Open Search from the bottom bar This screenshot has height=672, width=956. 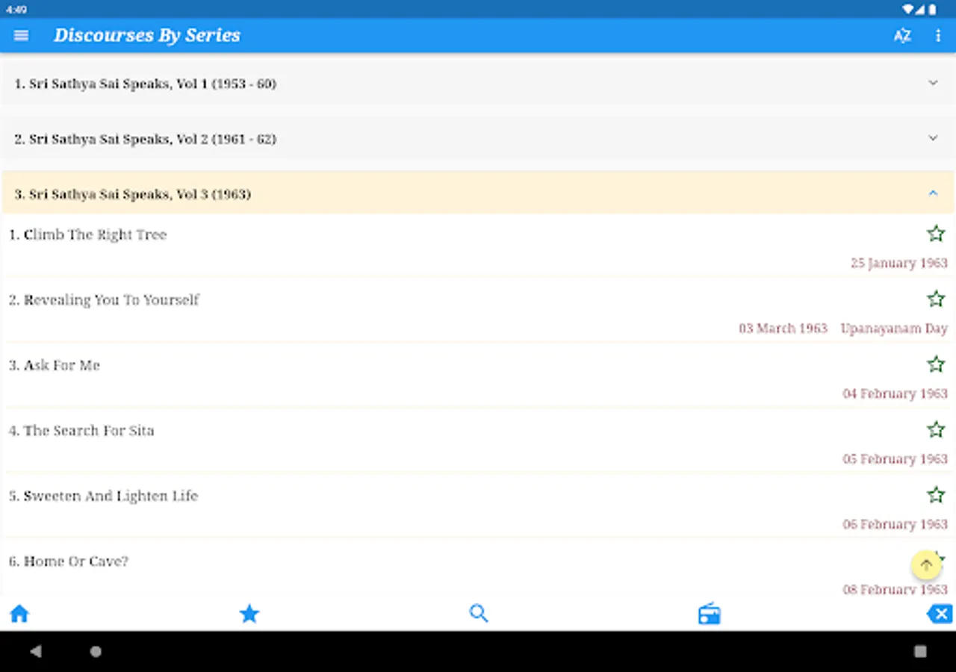(x=479, y=614)
